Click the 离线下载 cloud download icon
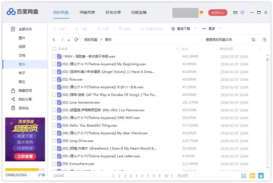 173,29
